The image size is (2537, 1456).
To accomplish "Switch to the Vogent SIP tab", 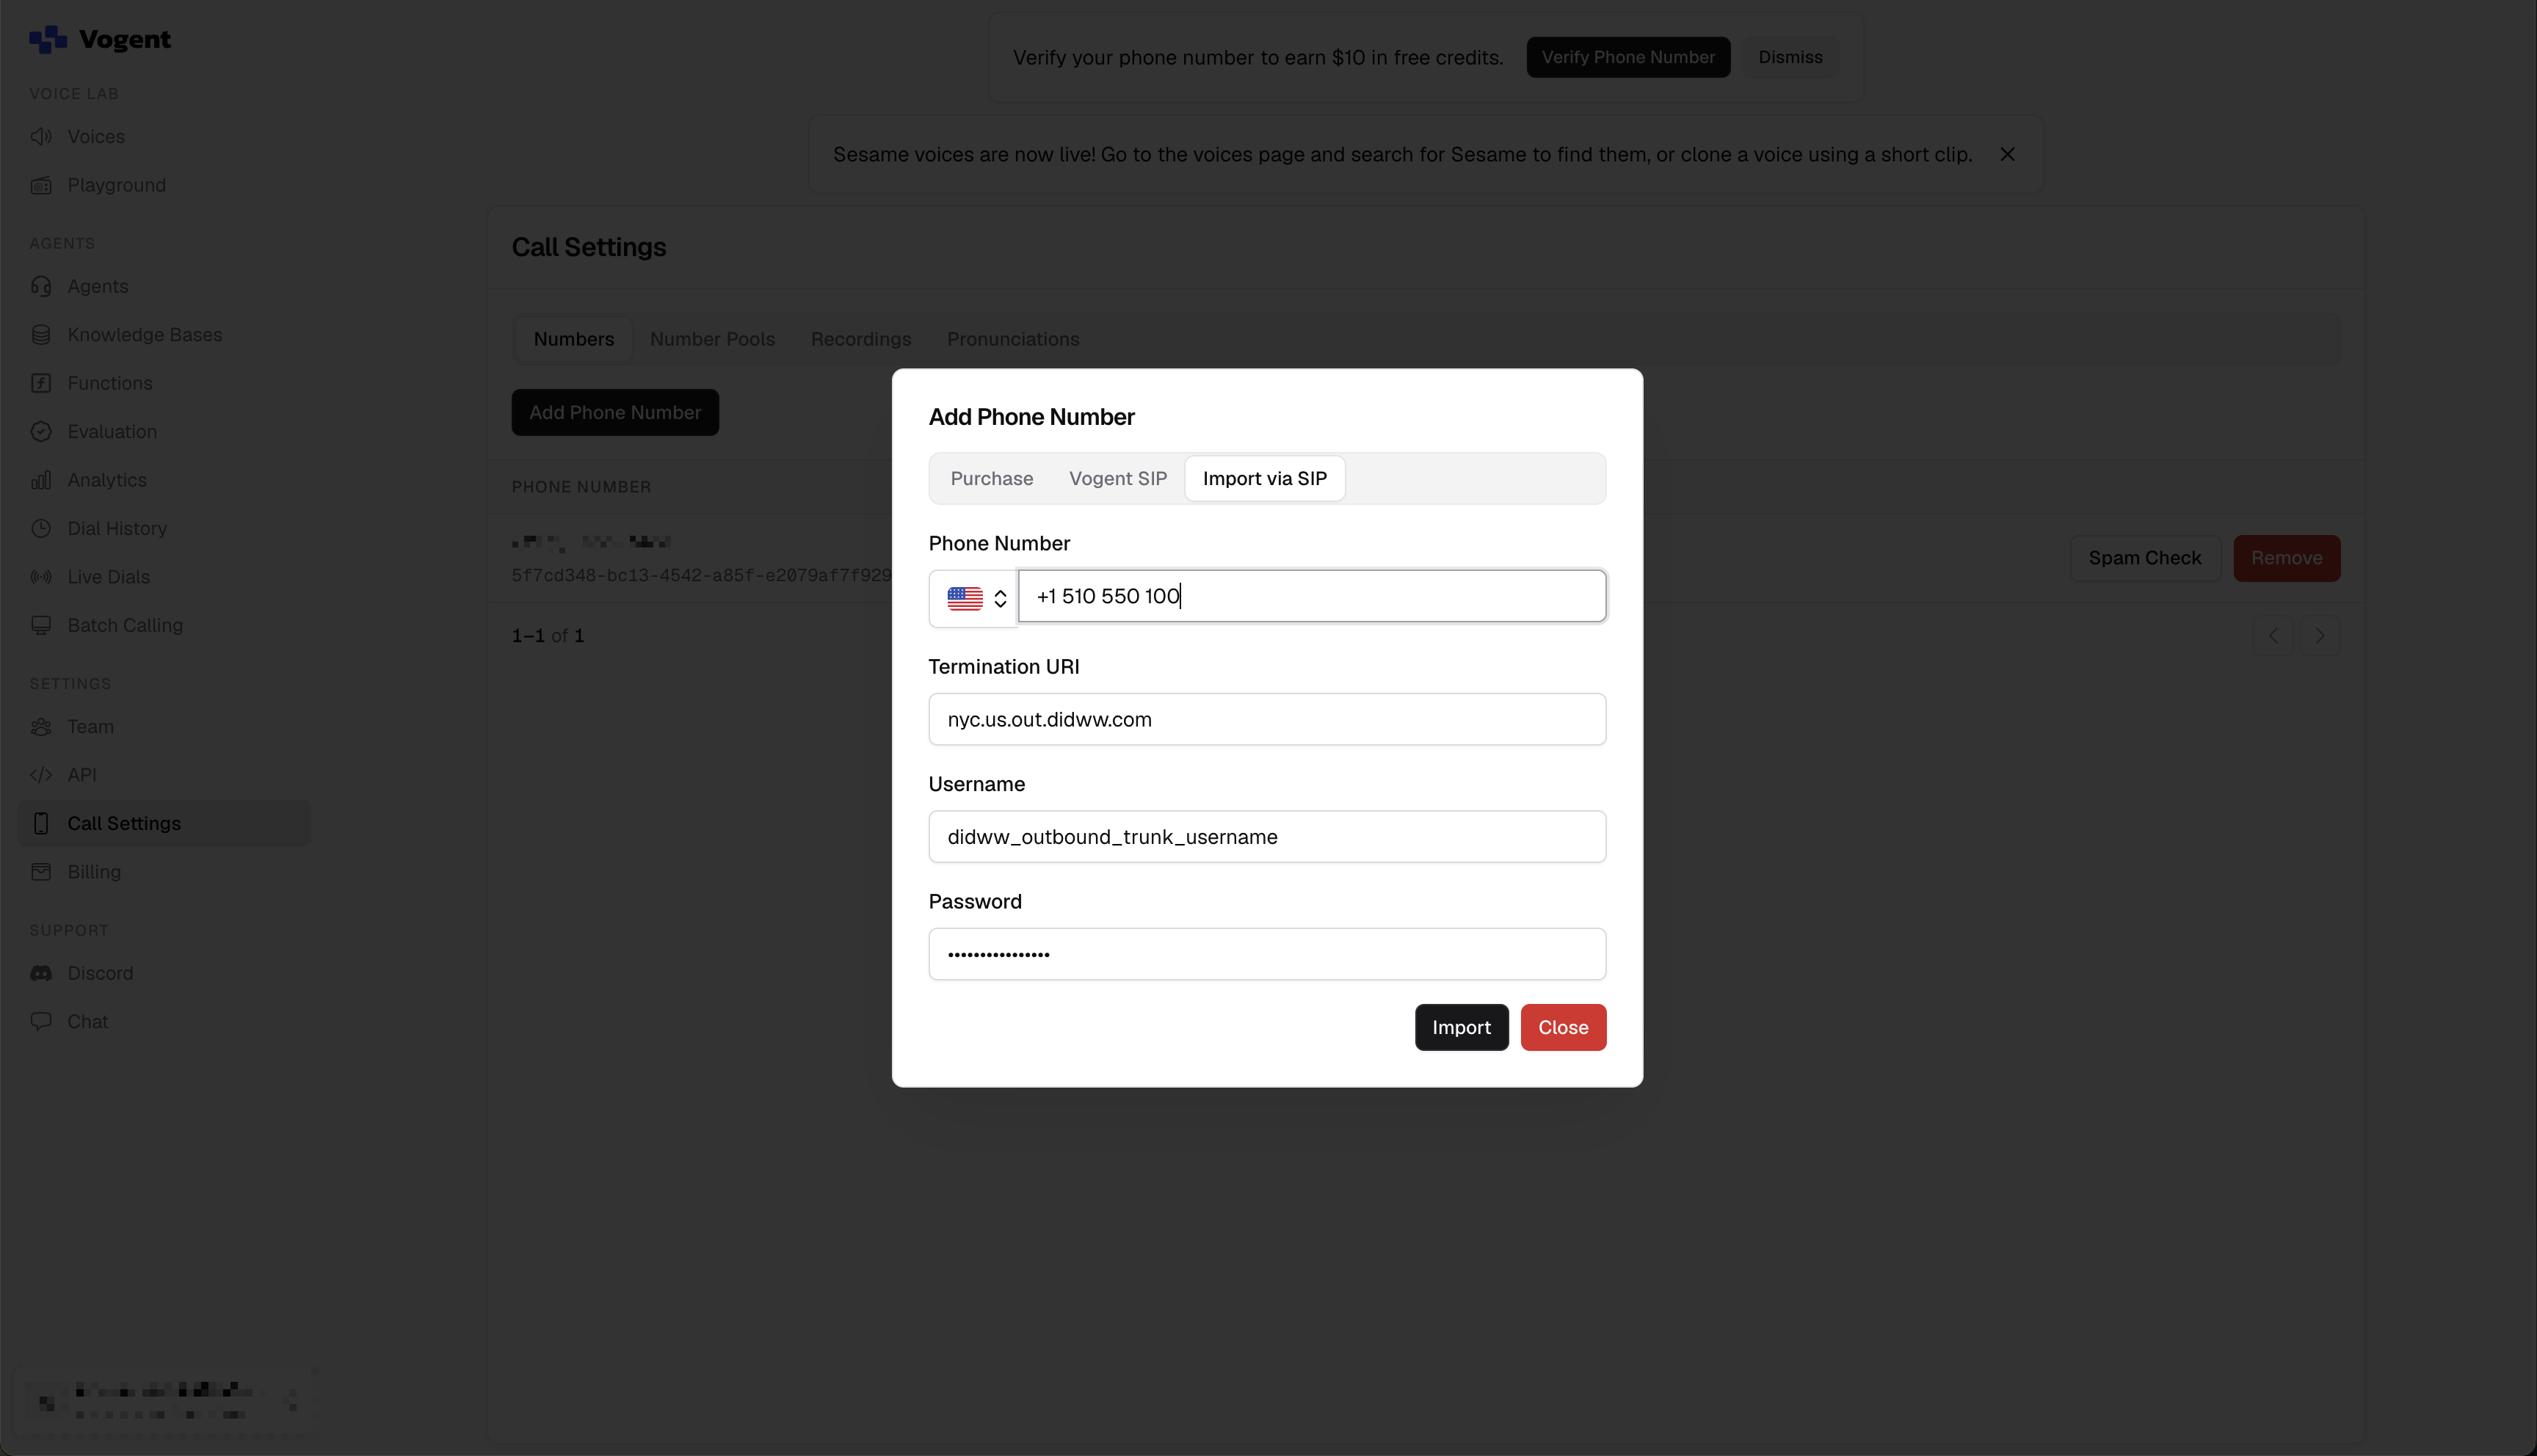I will pos(1118,478).
